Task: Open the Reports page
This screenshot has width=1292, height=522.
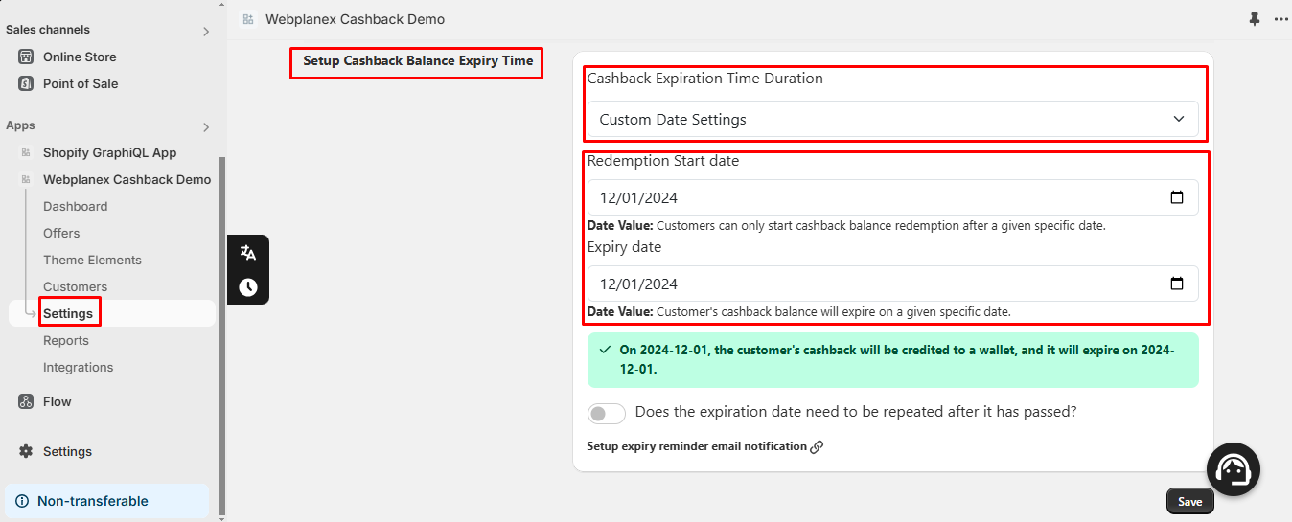Action: (x=65, y=340)
